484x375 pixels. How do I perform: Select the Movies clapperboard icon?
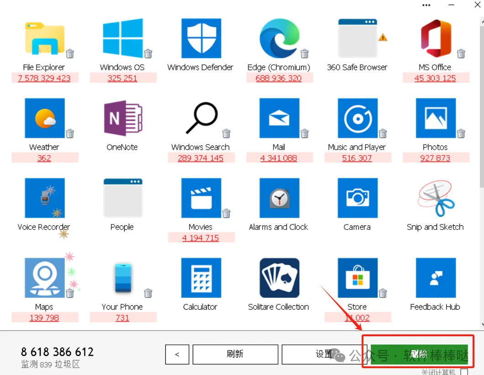pyautogui.click(x=201, y=198)
